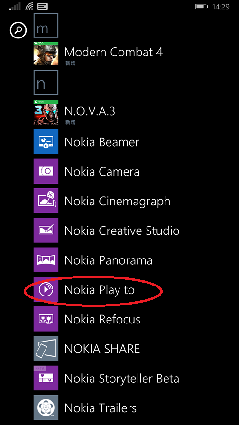Tap the Nokia Storyteller Beta text
This screenshot has height=425, width=239.
click(x=122, y=379)
